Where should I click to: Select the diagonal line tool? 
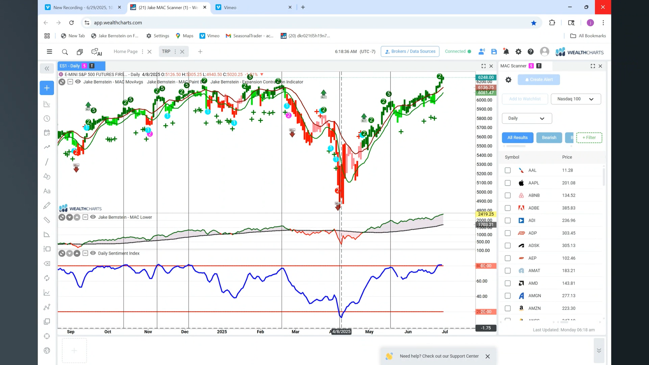point(47,162)
